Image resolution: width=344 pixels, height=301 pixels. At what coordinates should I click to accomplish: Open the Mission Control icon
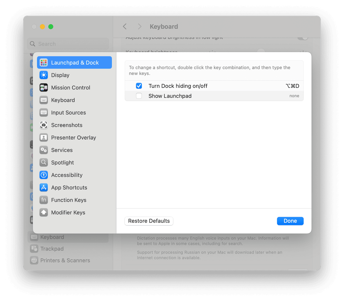pyautogui.click(x=44, y=87)
